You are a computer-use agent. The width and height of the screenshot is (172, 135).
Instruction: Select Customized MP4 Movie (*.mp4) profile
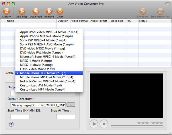49,90
